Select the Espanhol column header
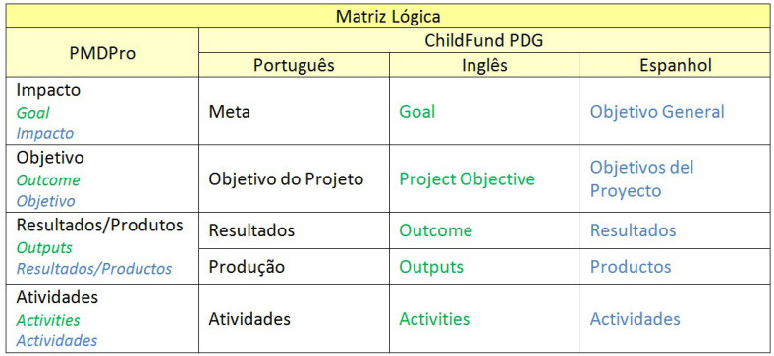This screenshot has width=774, height=356. coord(675,65)
